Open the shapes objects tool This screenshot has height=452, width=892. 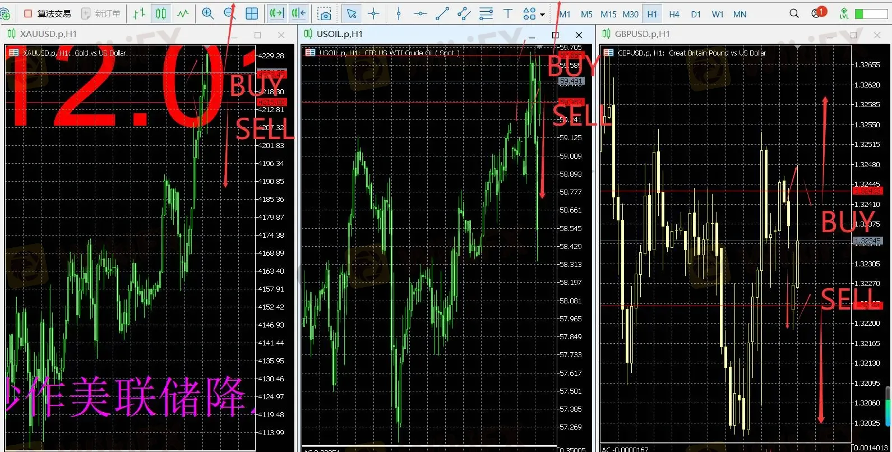pos(529,13)
